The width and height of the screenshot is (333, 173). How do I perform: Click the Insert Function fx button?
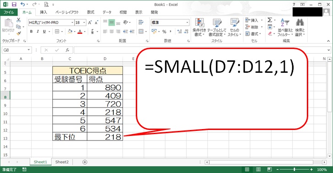click(x=67, y=50)
